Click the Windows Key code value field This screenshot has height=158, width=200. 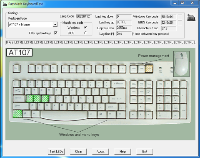coord(169,17)
